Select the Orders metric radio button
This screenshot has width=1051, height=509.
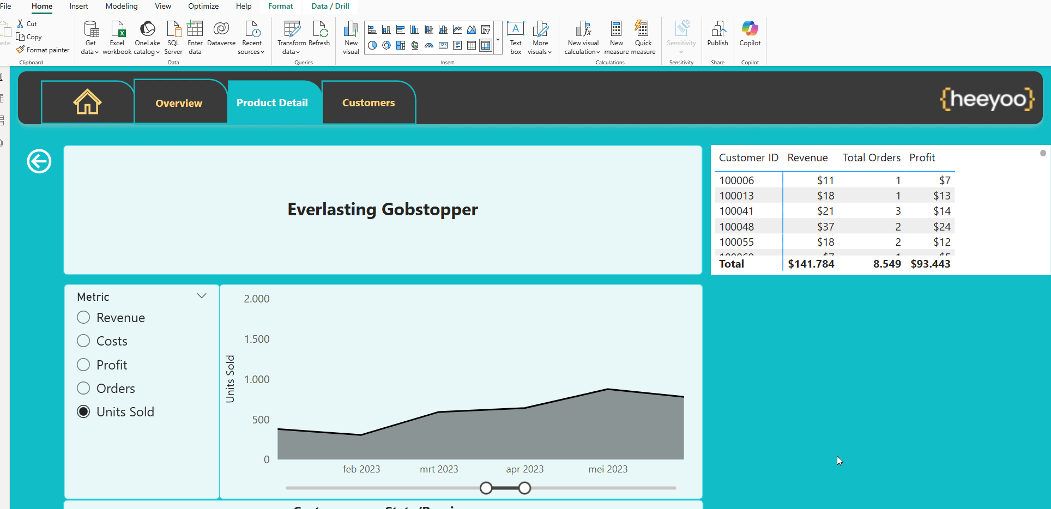point(83,388)
